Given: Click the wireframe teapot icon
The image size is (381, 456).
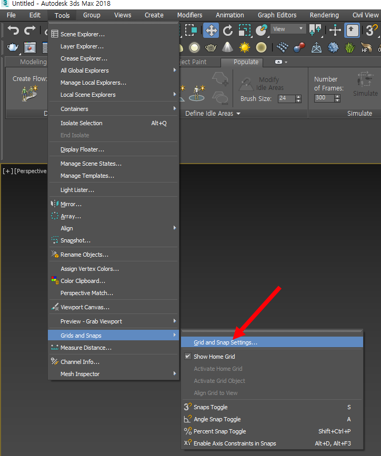Looking at the screenshot, I should 210,47.
